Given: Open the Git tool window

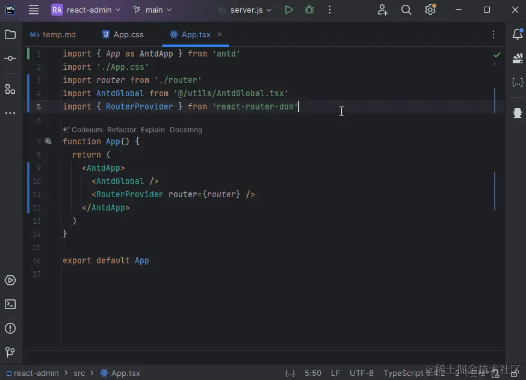Looking at the screenshot, I should point(10,352).
